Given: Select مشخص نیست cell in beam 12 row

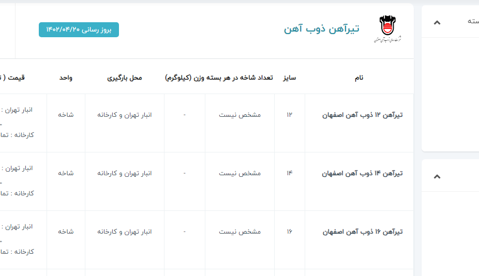Looking at the screenshot, I should pos(239,115).
